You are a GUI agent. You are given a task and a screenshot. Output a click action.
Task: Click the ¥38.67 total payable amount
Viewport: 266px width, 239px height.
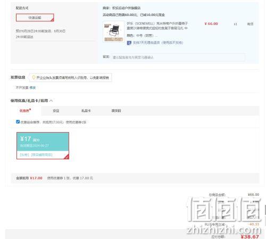coord(250,236)
